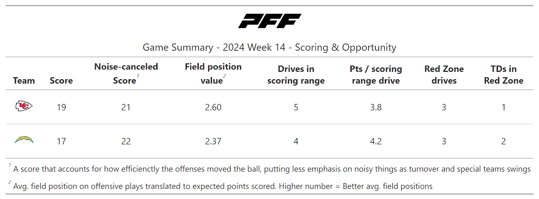Select the Chiefs score of 19

coord(61,107)
